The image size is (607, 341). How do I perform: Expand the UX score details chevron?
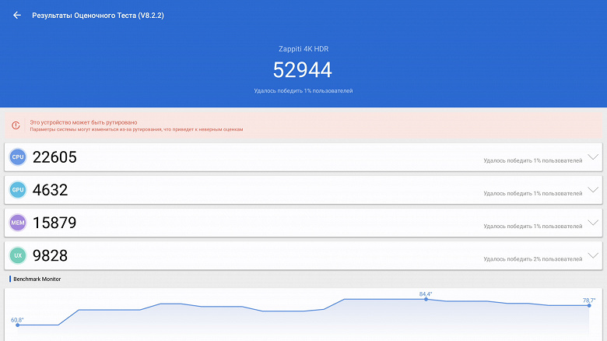(593, 255)
